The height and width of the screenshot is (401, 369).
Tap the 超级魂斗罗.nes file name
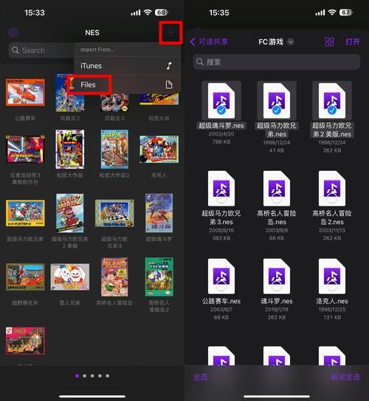pyautogui.click(x=221, y=126)
